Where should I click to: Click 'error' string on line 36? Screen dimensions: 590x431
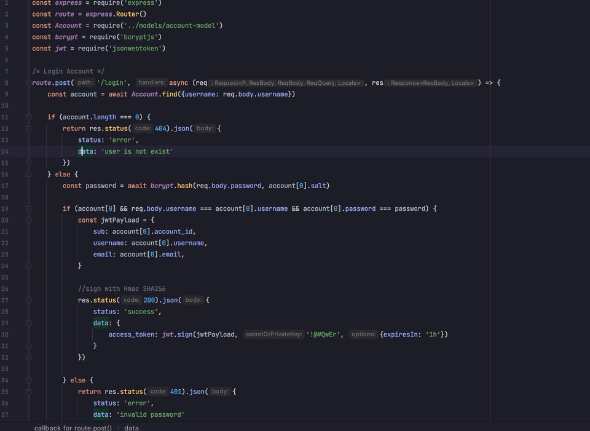coord(137,403)
